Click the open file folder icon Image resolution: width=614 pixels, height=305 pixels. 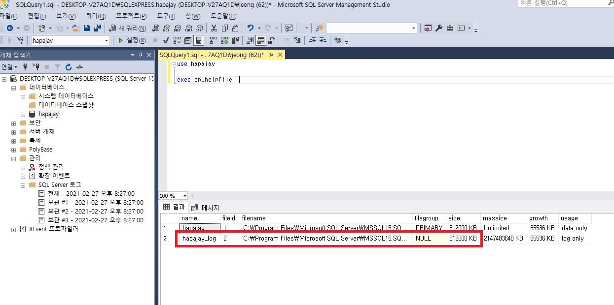point(76,28)
